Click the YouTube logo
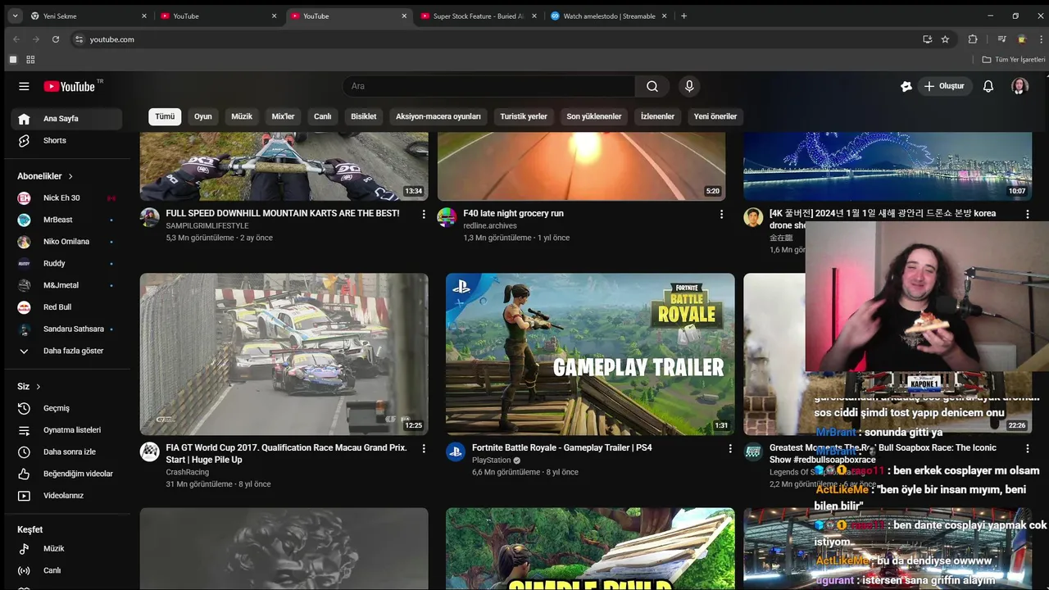Screen dimensions: 1049x590 coord(70,86)
